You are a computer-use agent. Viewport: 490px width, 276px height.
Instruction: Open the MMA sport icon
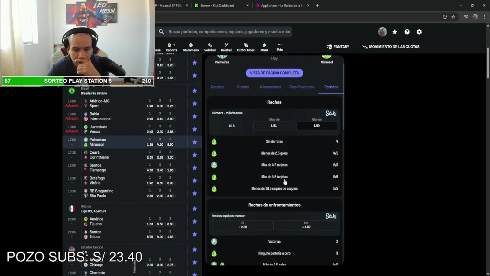pos(264,47)
